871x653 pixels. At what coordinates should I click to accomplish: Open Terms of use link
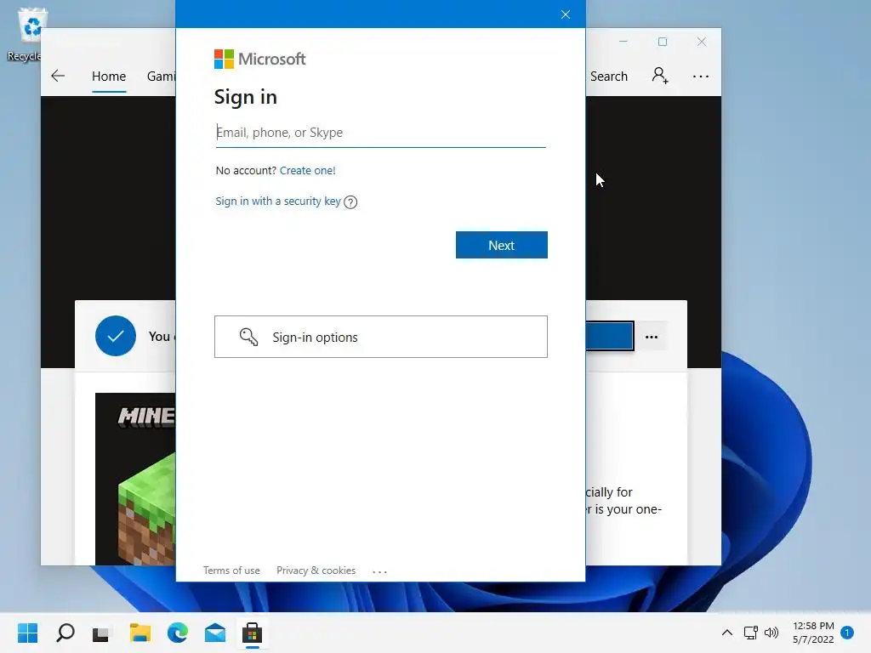(x=231, y=571)
